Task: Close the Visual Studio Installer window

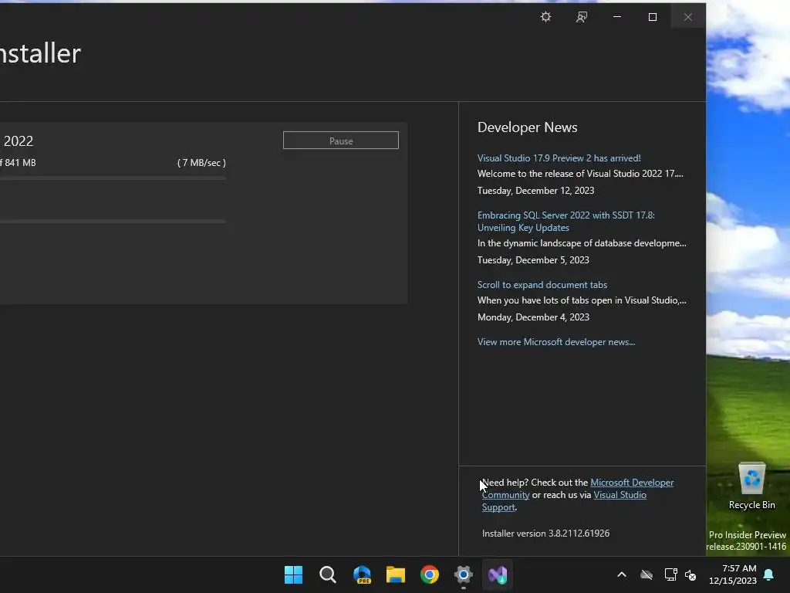Action: (687, 17)
